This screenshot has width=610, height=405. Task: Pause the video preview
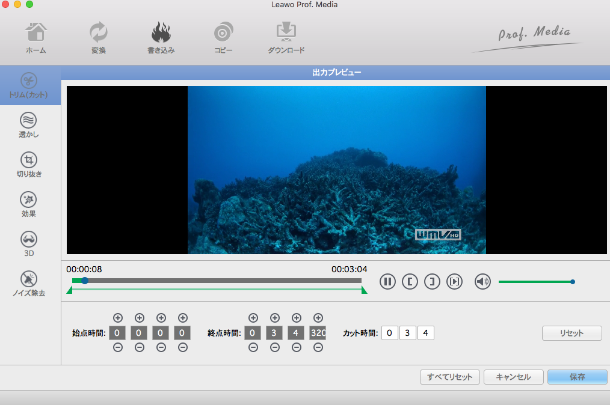[x=387, y=281]
